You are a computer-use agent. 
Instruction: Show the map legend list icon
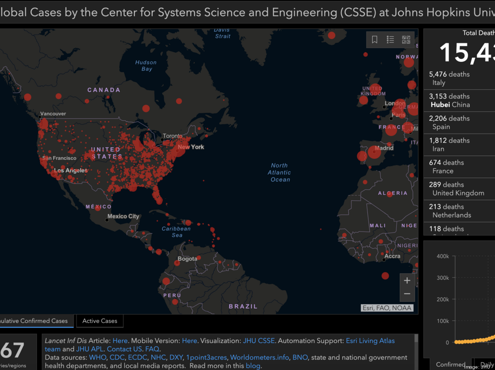tap(390, 40)
